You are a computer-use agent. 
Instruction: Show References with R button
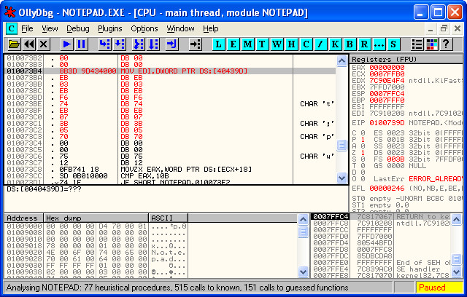(x=364, y=44)
